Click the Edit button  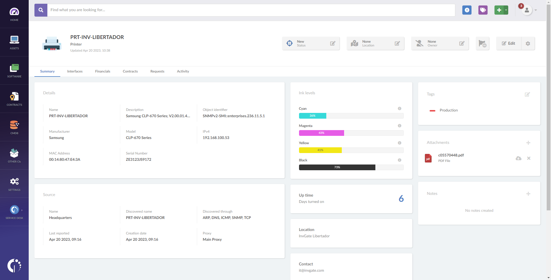click(x=509, y=44)
